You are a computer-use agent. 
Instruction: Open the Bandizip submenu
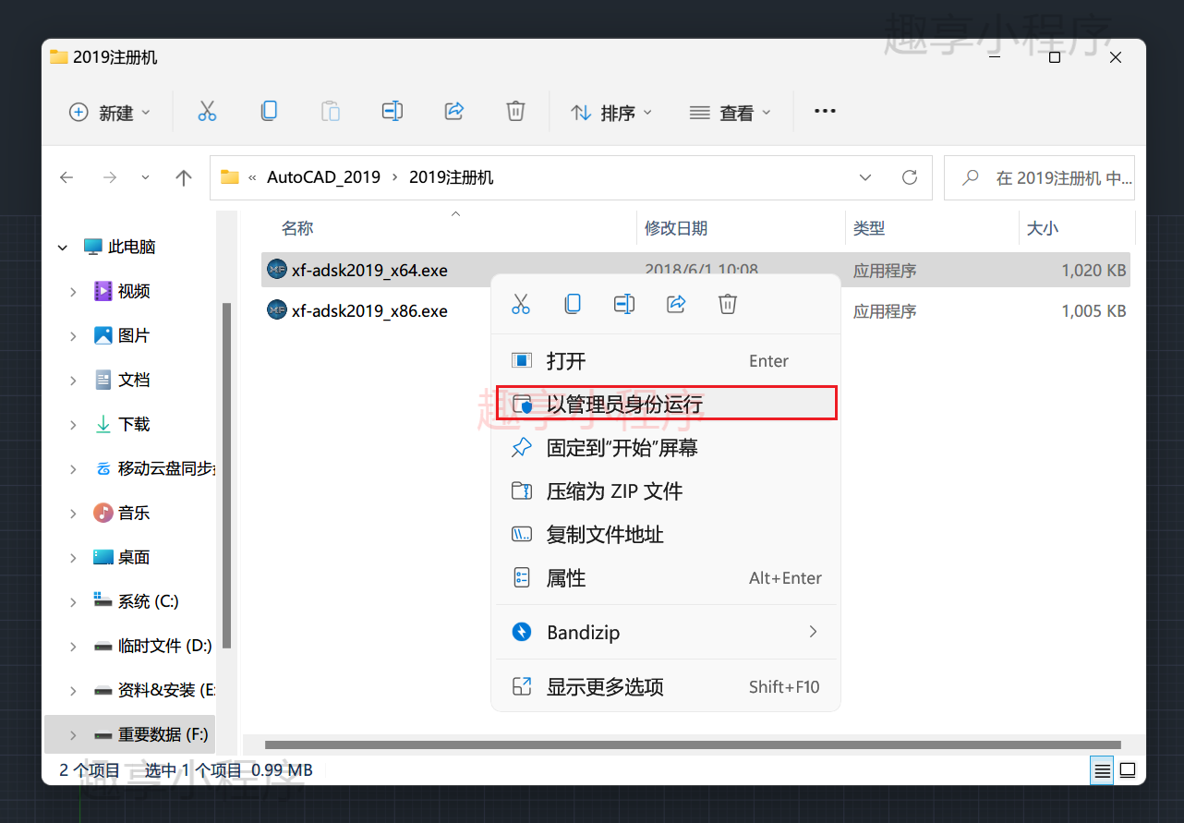click(x=666, y=633)
